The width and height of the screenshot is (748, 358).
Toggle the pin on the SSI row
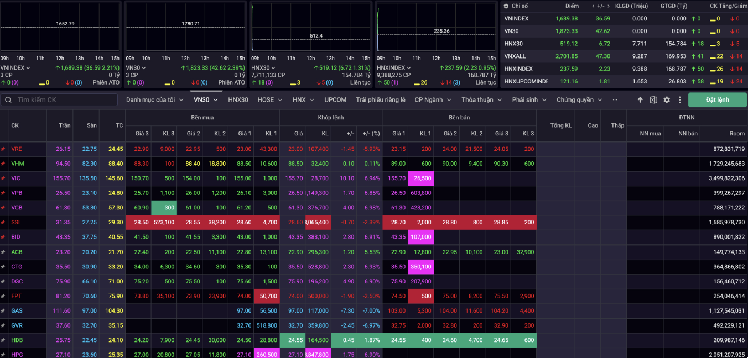(3, 222)
